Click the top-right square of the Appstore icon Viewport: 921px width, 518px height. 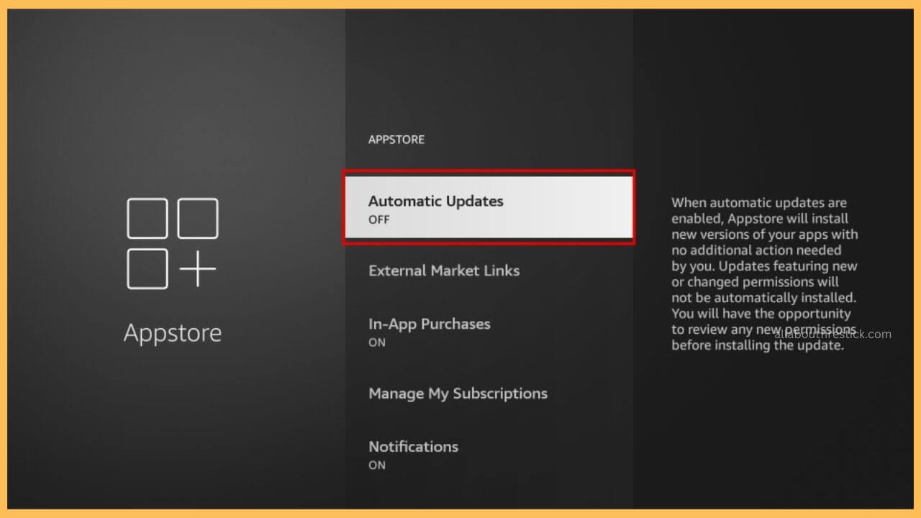(196, 218)
